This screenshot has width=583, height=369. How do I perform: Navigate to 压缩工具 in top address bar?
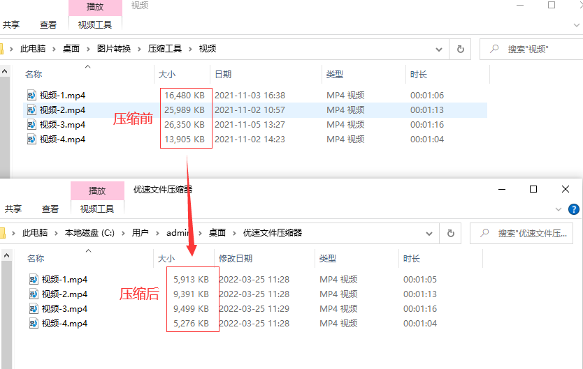[x=165, y=49]
